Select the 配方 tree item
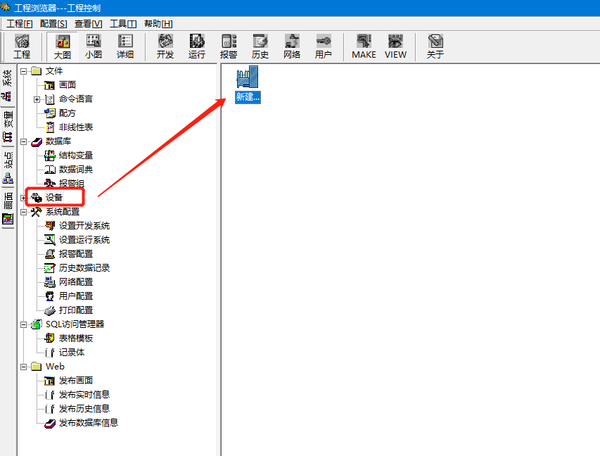The height and width of the screenshot is (456, 600). (x=68, y=113)
